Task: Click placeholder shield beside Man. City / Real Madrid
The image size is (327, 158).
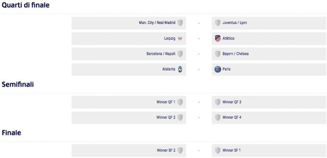Action: point(180,23)
